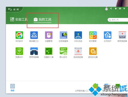Launch the 宽带测速器 tool
128x97 pixels.
tap(34, 51)
